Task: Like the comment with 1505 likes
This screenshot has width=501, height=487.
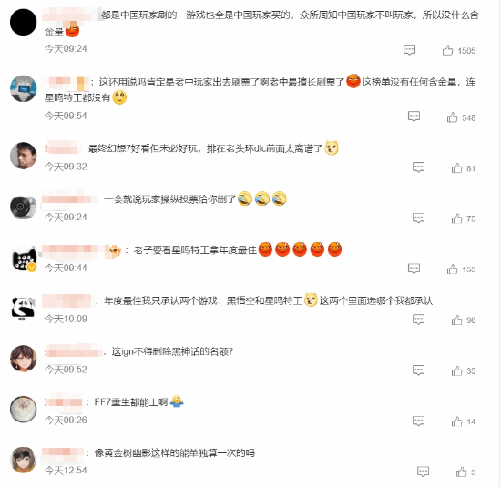Action: [447, 50]
